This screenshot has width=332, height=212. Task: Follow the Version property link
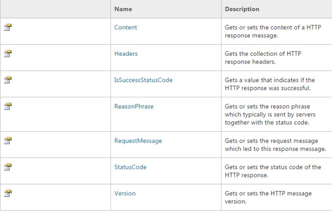(x=125, y=193)
